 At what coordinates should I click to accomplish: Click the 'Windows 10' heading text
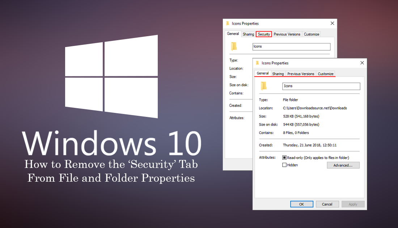point(112,143)
